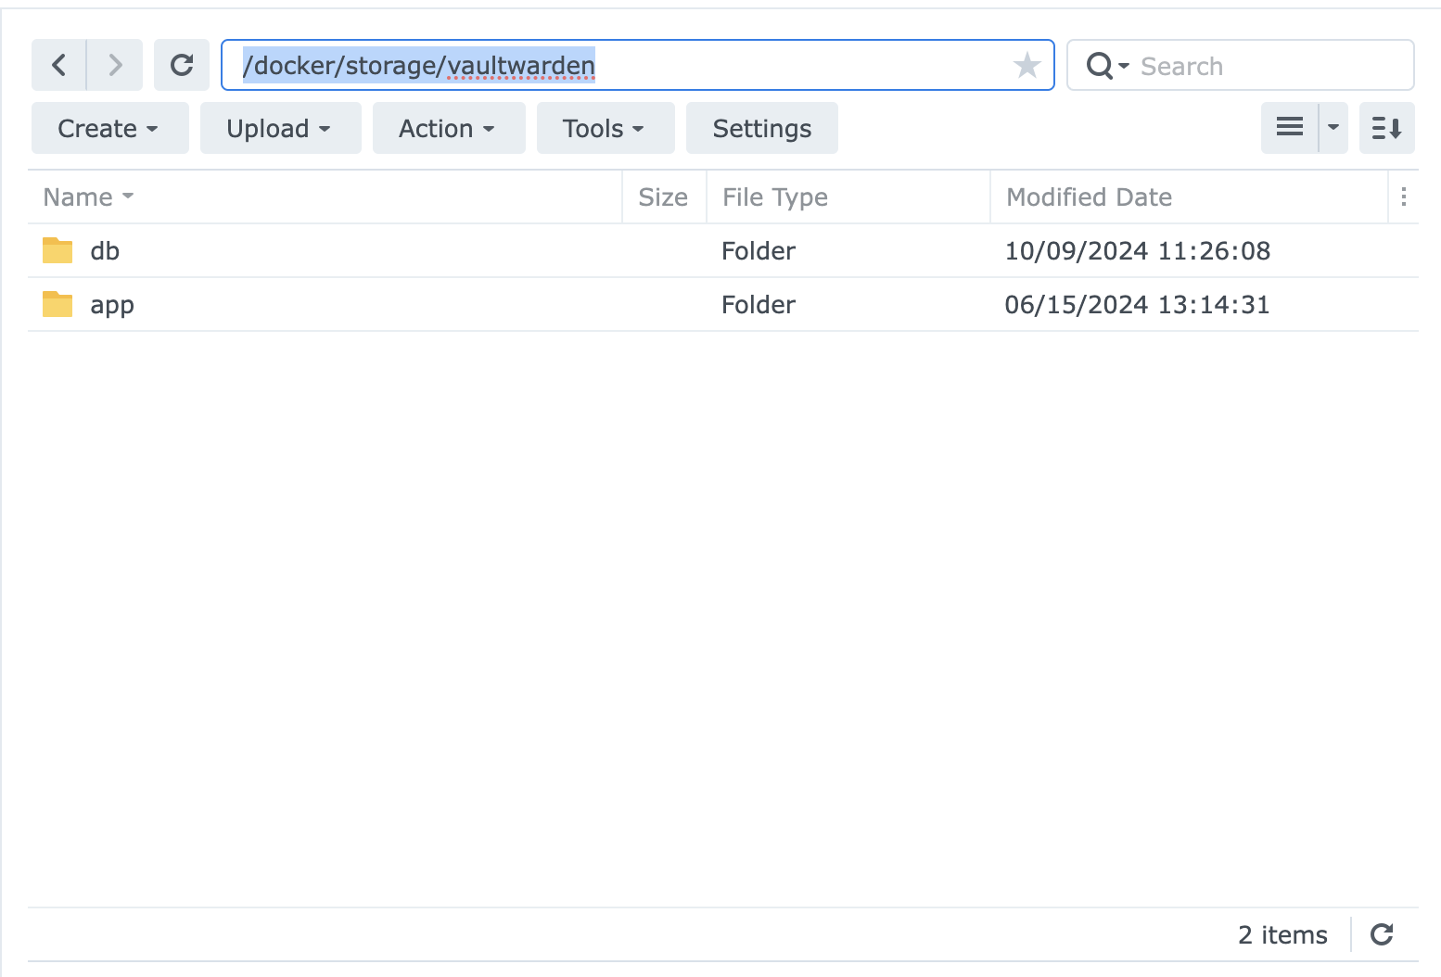Go back to the previous folder
The height and width of the screenshot is (977, 1441).
tap(59, 65)
